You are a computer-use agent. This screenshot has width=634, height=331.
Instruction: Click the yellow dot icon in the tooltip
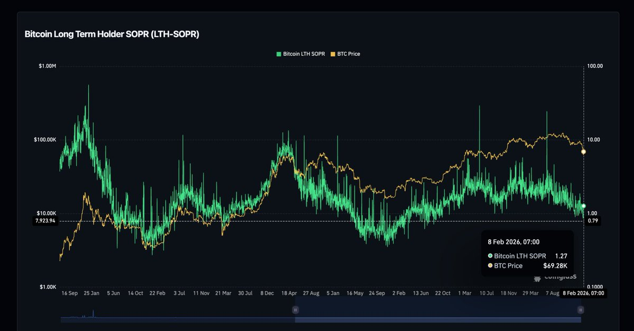490,266
